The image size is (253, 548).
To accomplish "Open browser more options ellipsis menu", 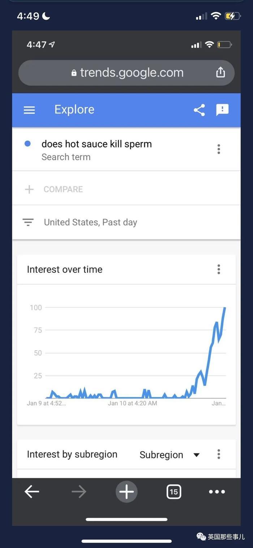I will [x=217, y=492].
